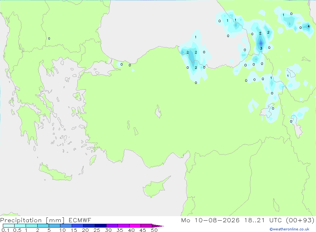Click the '40' legend scale label
316x232 pixels.
tap(131, 230)
